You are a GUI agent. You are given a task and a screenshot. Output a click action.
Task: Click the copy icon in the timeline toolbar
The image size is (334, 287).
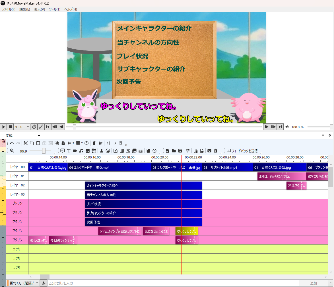[x=32, y=143]
